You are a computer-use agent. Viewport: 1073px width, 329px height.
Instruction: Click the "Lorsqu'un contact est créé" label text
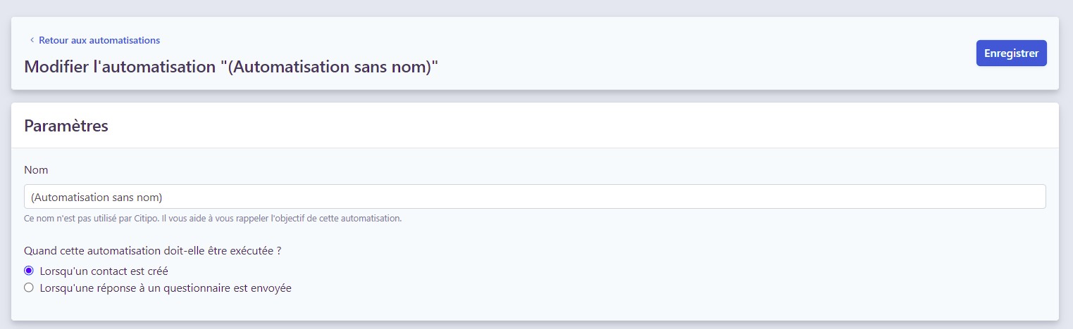[104, 271]
